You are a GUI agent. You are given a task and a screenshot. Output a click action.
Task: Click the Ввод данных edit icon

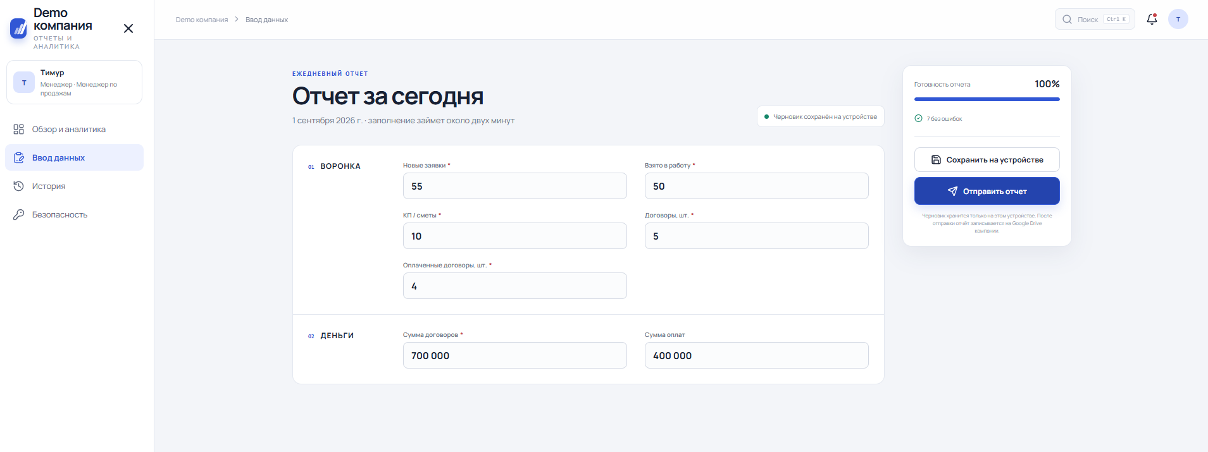[19, 157]
